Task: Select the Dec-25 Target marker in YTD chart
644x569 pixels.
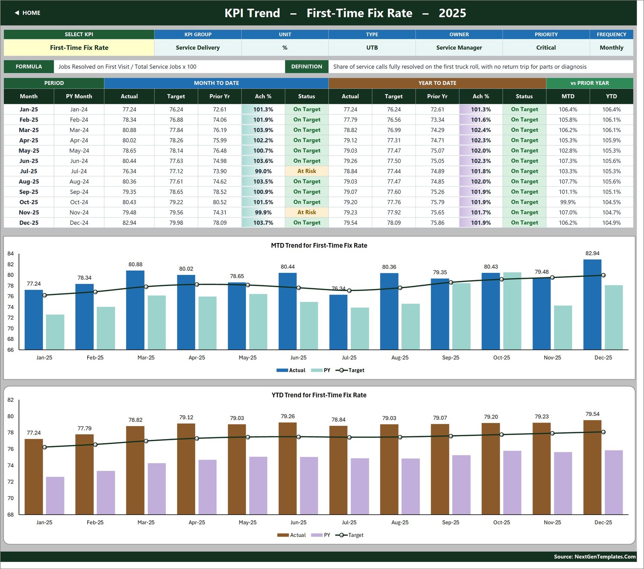Action: click(x=603, y=432)
